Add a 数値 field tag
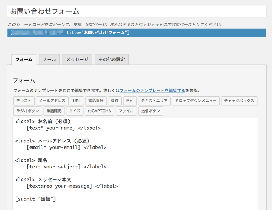Image resolution: width=272 pixels, height=210 pixels. 115,101
